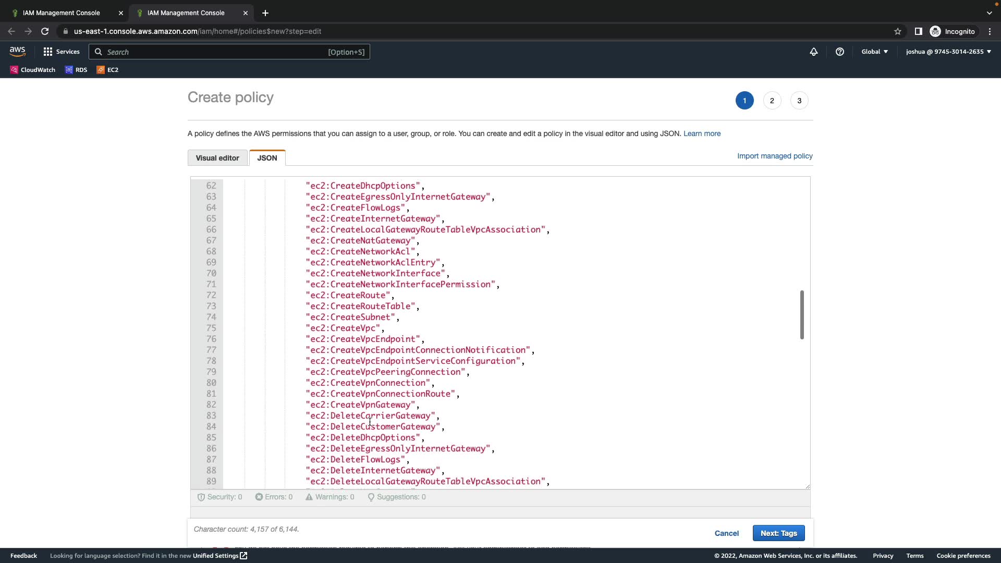Viewport: 1001px width, 563px height.
Task: Open the Services grid menu
Action: (62, 52)
